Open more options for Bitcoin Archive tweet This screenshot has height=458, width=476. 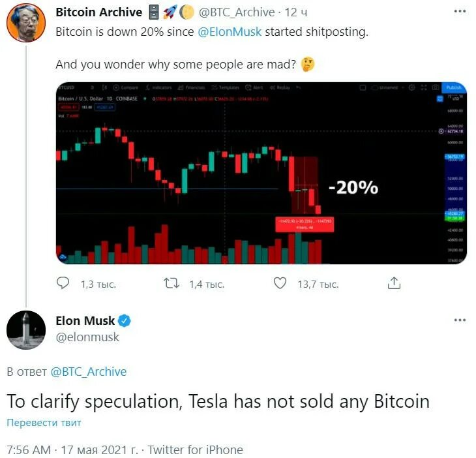(x=460, y=12)
